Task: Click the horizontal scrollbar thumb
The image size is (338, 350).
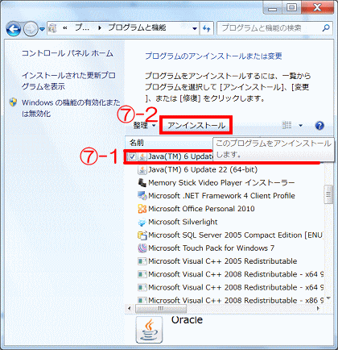Action: pyautogui.click(x=161, y=308)
